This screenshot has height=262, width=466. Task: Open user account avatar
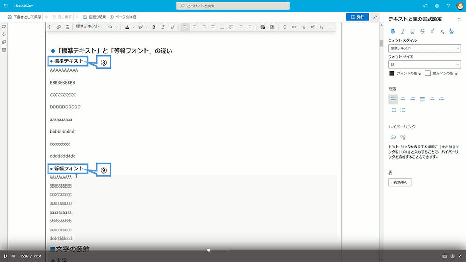[x=460, y=6]
